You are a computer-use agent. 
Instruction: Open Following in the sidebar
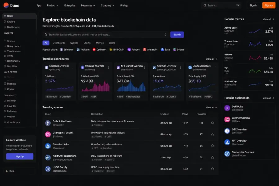tap(12, 111)
